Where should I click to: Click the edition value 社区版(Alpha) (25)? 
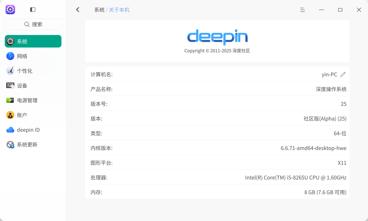tap(325, 119)
